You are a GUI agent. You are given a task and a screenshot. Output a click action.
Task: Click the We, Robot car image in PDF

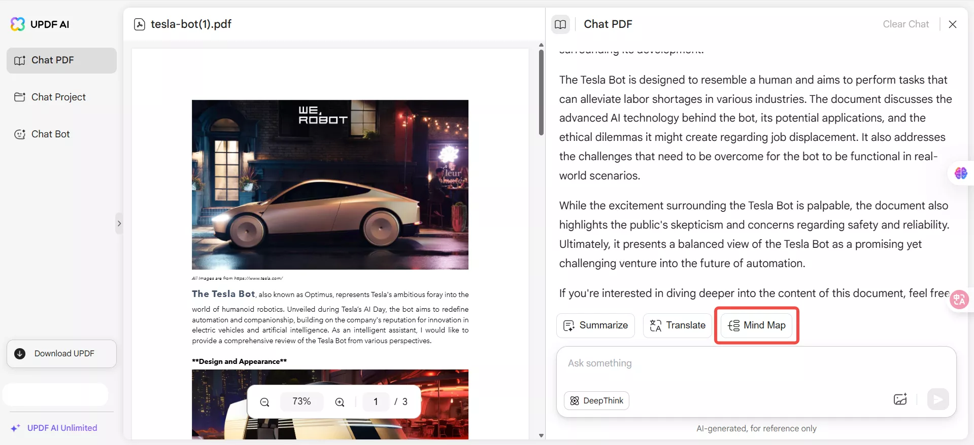(x=330, y=184)
